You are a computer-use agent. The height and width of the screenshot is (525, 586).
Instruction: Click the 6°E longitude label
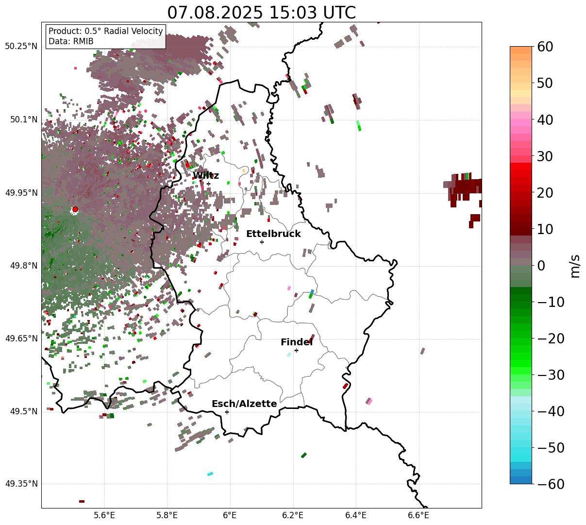[230, 515]
